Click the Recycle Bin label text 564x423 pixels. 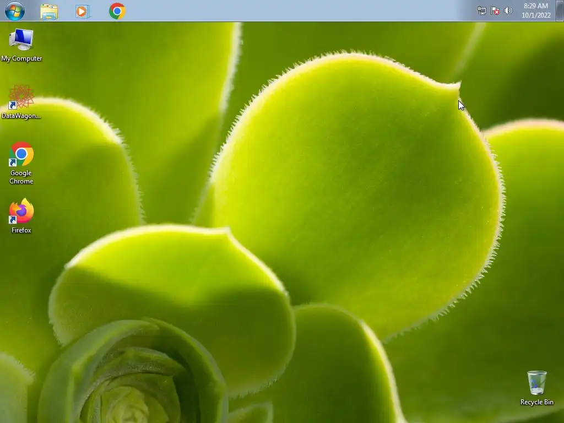tap(536, 402)
